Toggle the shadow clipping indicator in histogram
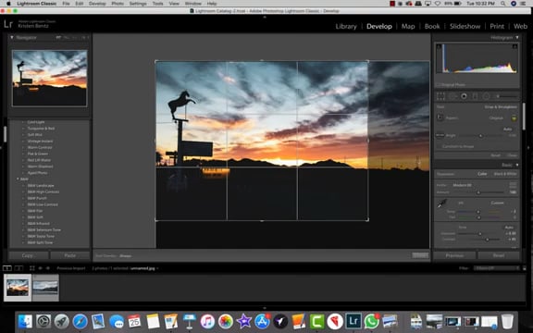 click(439, 46)
